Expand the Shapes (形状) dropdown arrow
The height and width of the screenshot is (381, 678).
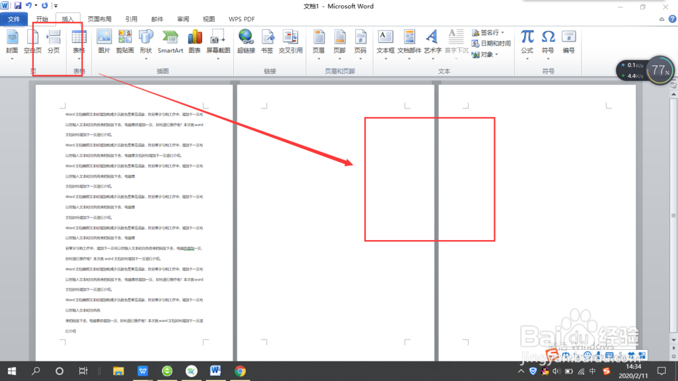tap(146, 59)
